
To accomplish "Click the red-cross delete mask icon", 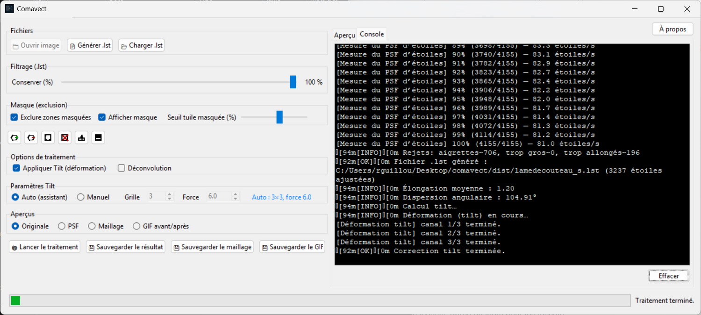I will [65, 137].
